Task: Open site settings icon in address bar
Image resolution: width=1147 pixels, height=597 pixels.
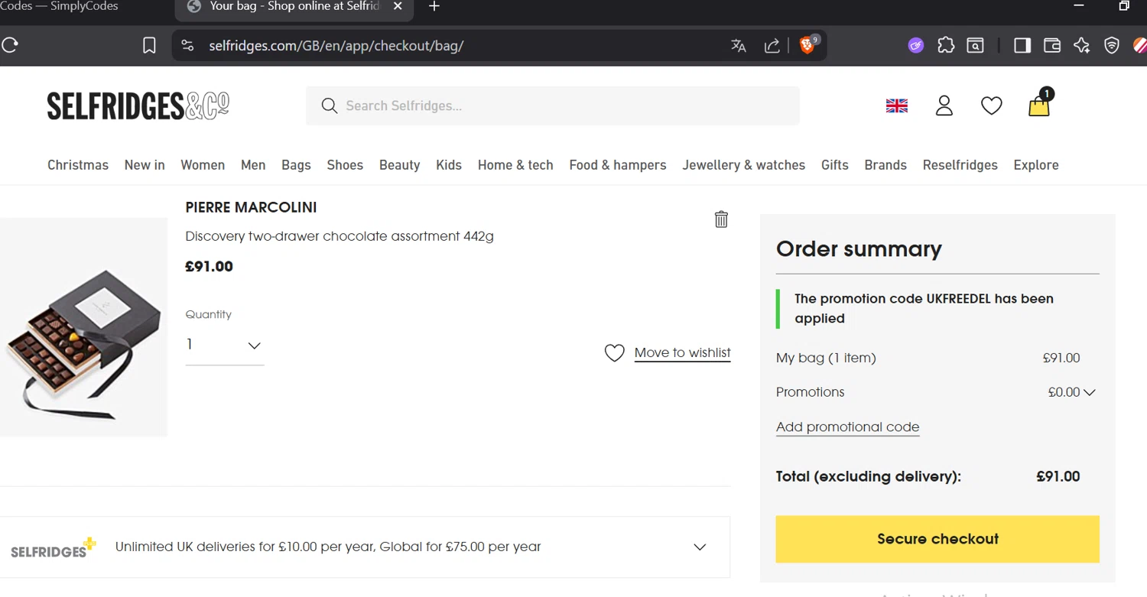Action: pyautogui.click(x=188, y=46)
